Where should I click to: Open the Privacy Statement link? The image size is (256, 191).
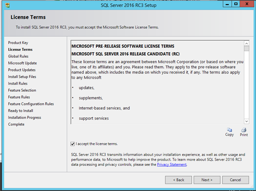point(172,165)
